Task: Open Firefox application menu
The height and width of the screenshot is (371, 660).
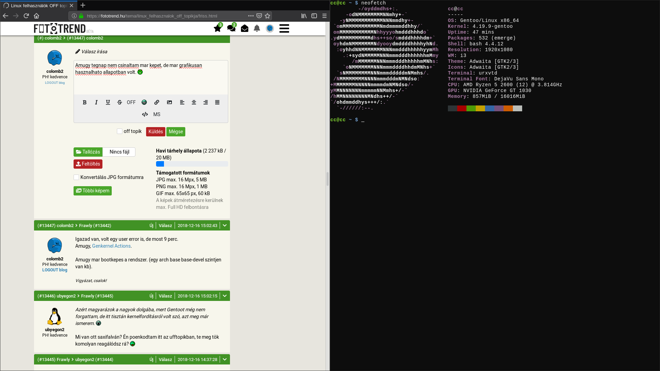Action: 324,16
